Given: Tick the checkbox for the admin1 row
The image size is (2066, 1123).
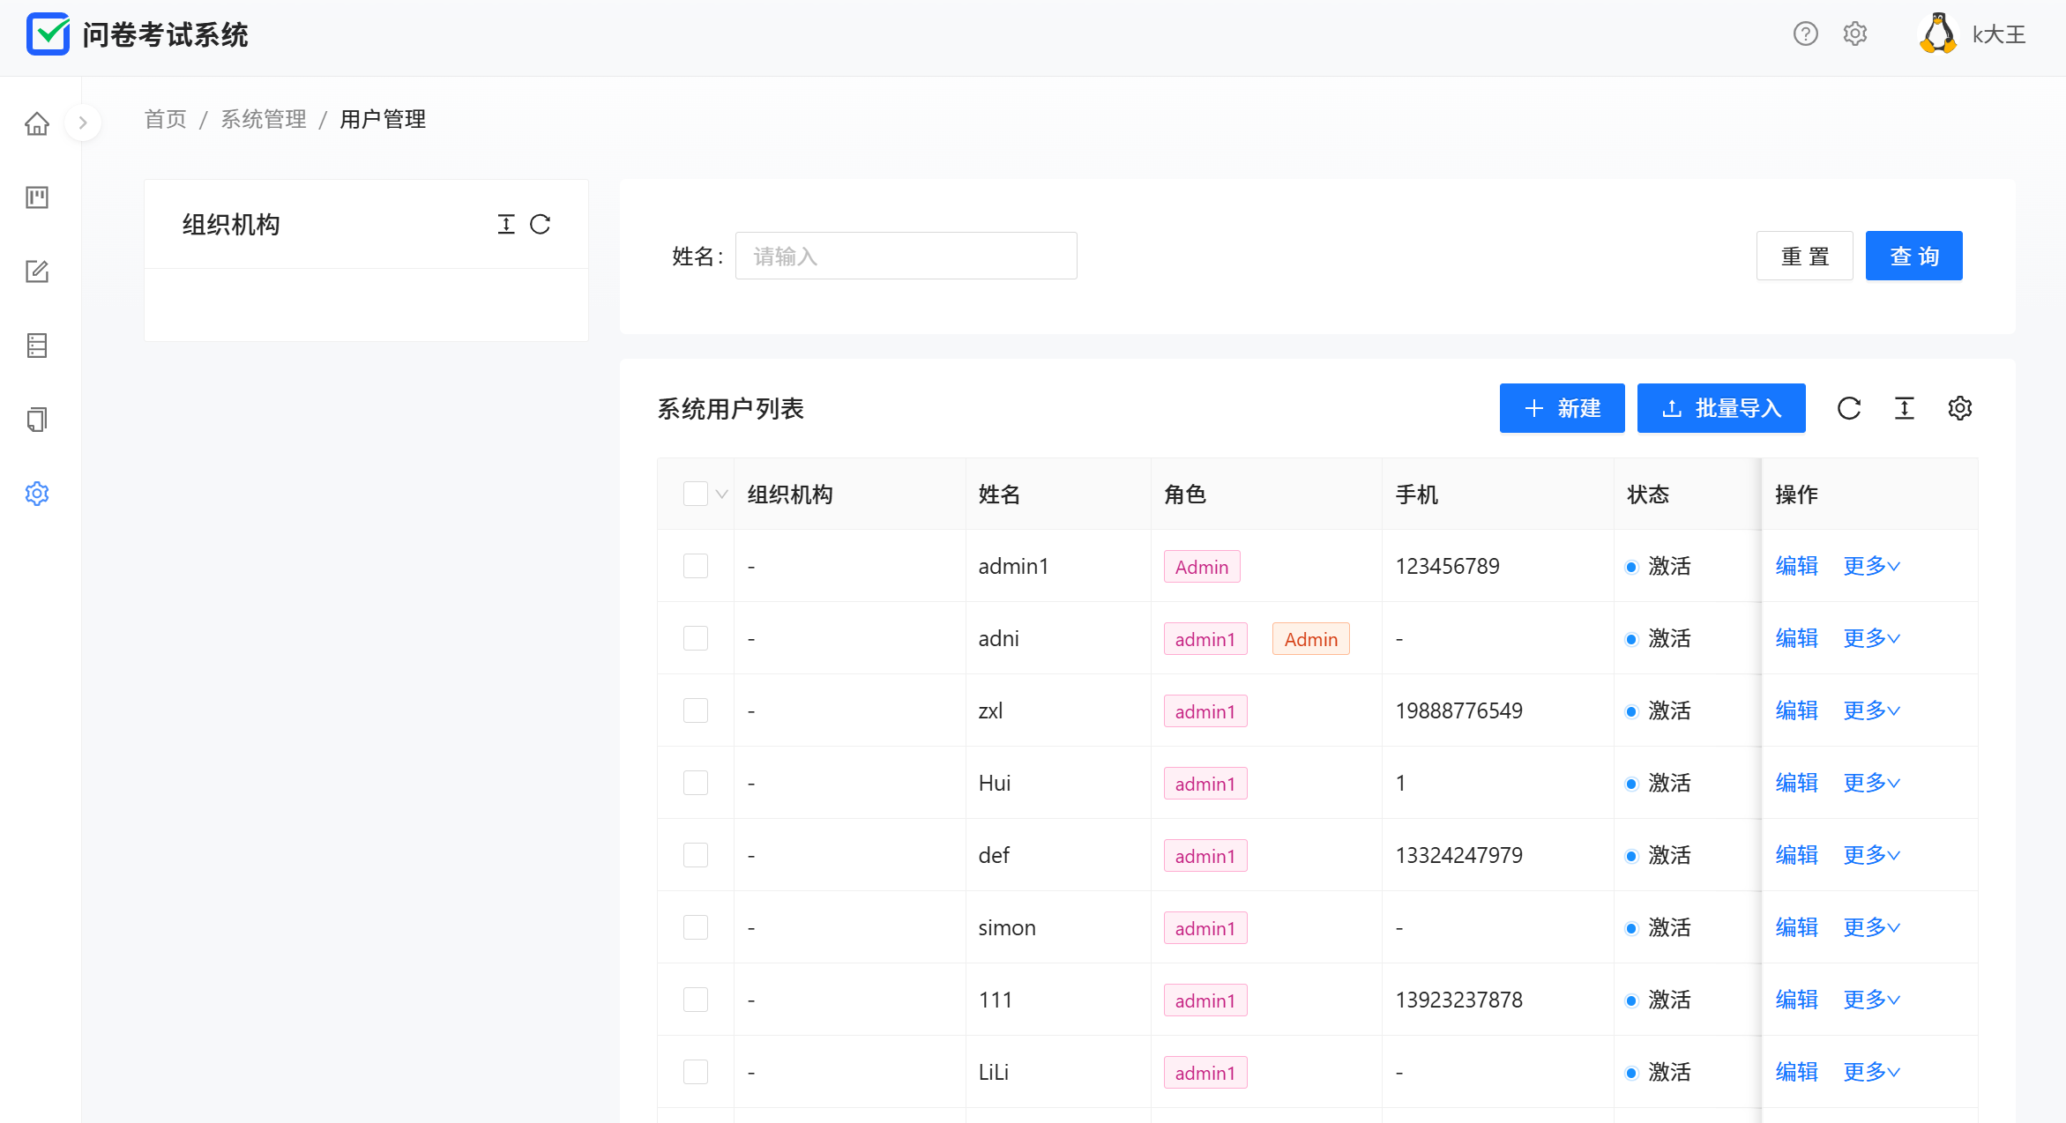Looking at the screenshot, I should [x=696, y=566].
